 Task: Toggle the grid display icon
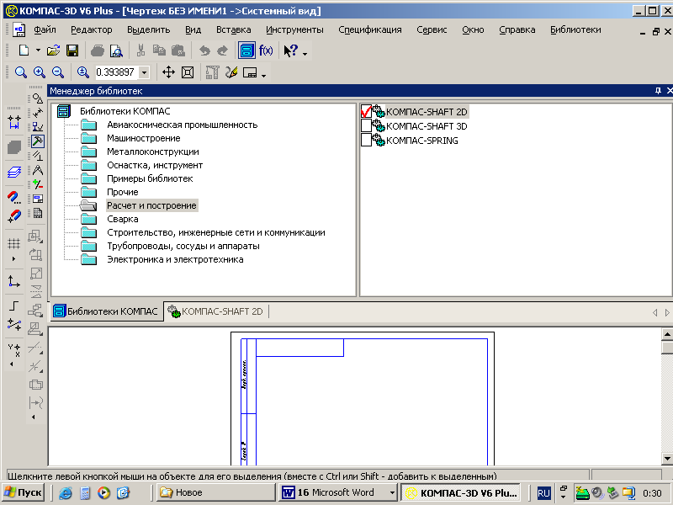(x=13, y=243)
